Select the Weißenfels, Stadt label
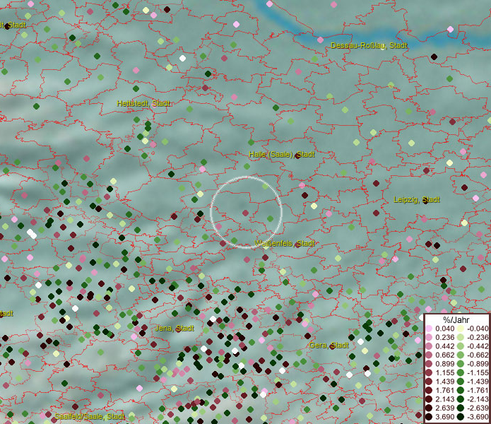Viewport: 491px width, 424px height. (x=284, y=243)
